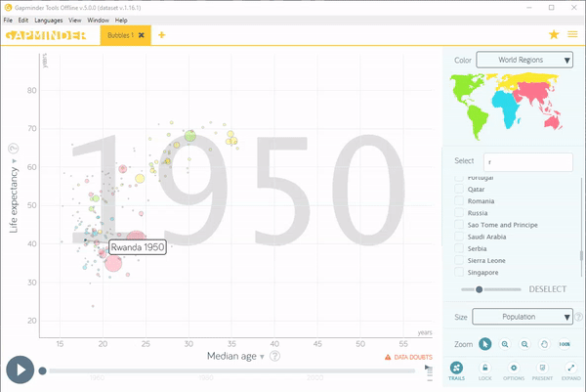Close the Bubbles 1 tab
The width and height of the screenshot is (586, 392).
142,35
